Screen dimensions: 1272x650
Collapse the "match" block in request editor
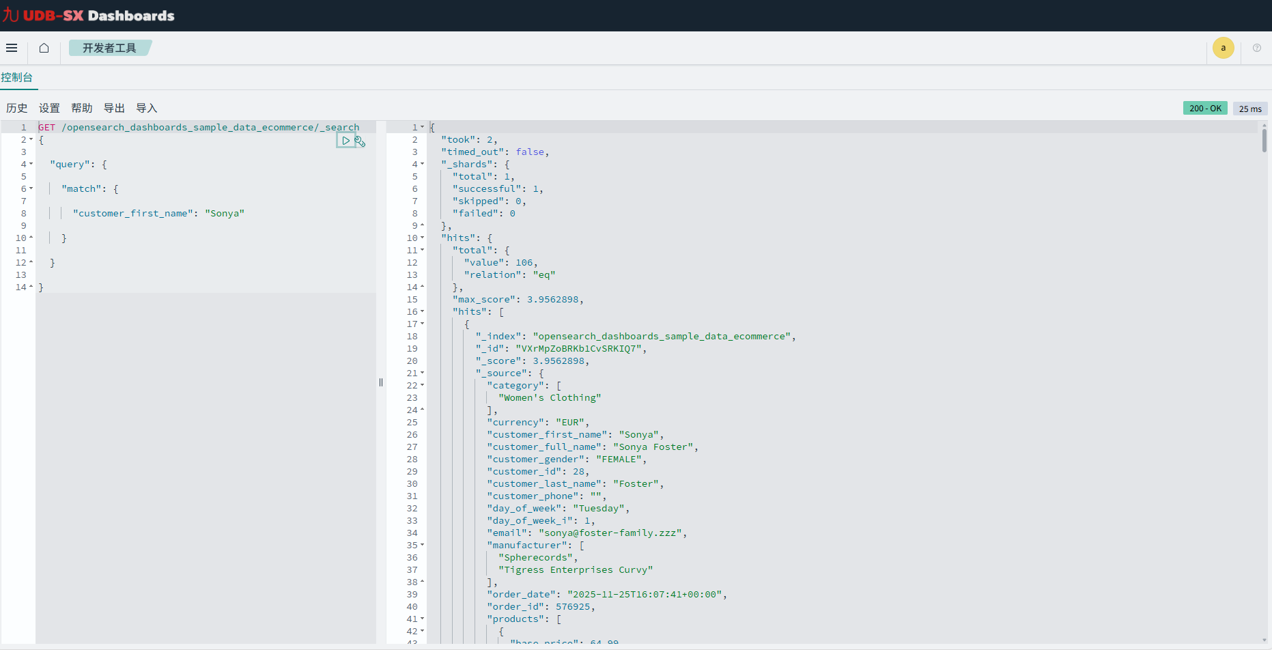coord(31,188)
